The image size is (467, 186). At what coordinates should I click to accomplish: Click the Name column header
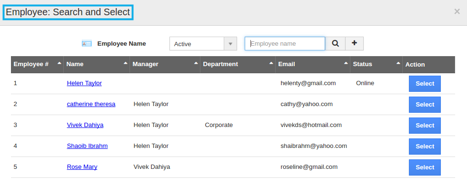pyautogui.click(x=97, y=64)
